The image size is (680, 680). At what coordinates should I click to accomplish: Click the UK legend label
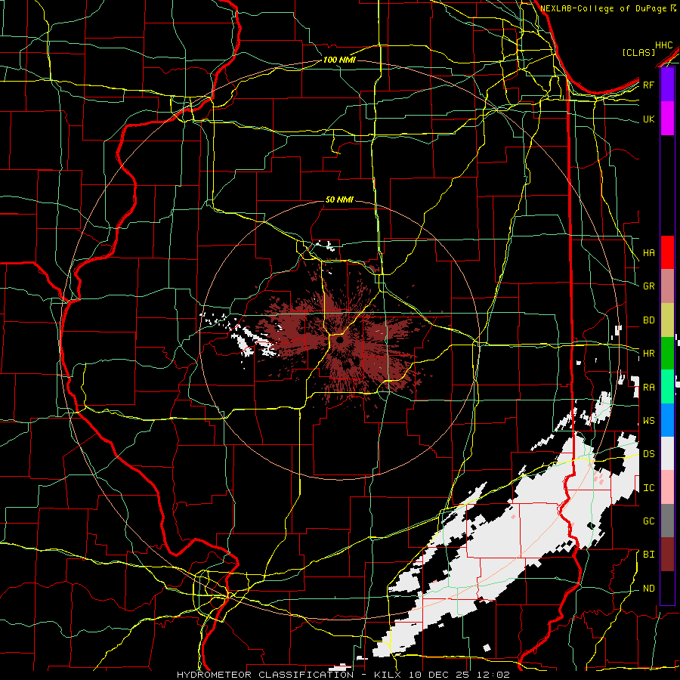click(648, 119)
